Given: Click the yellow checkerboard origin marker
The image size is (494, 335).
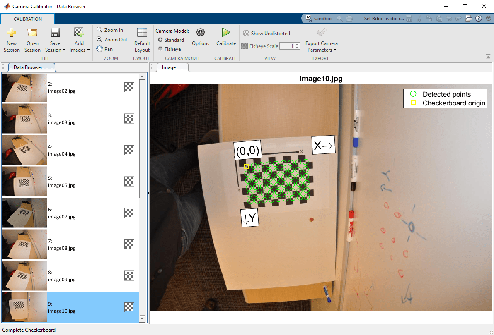Looking at the screenshot, I should 246,167.
